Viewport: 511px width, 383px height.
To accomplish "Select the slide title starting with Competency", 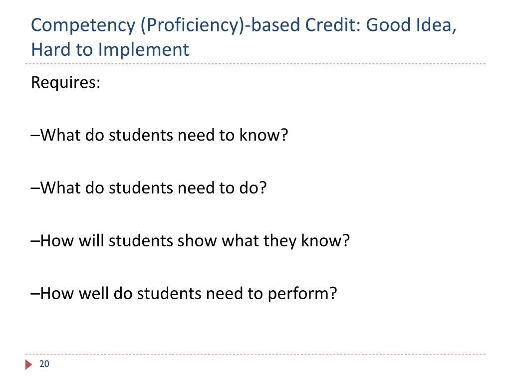I will tap(244, 37).
